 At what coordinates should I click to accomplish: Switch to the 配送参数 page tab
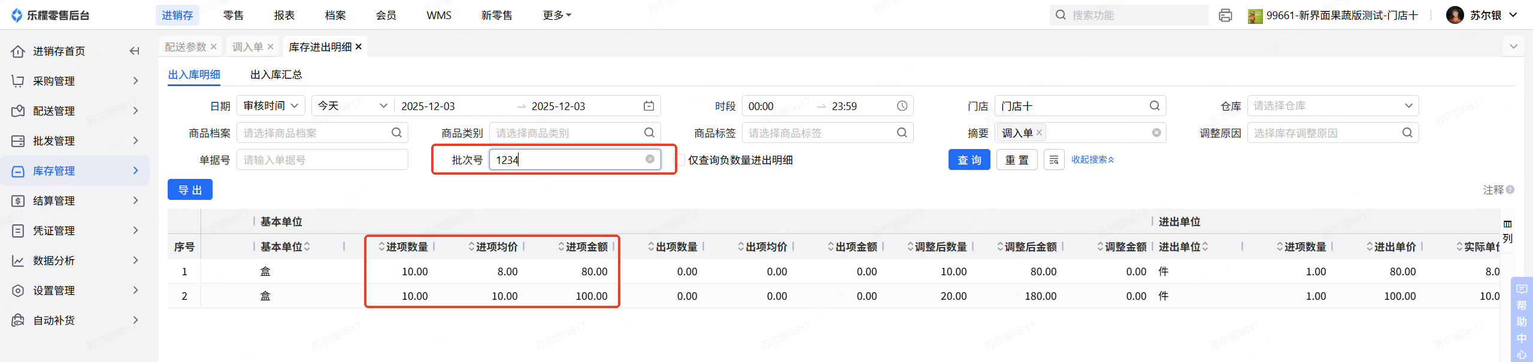coord(186,47)
